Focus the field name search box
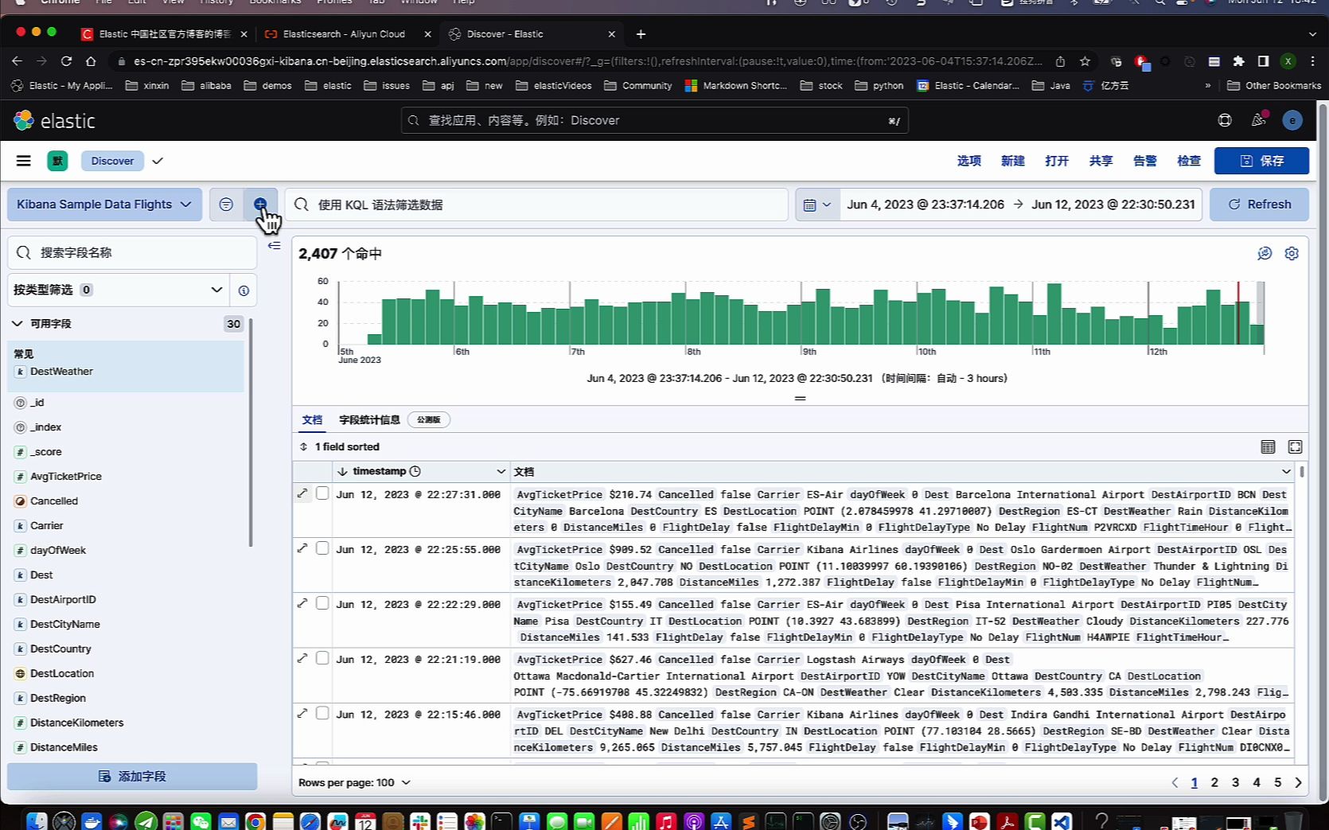 point(132,252)
